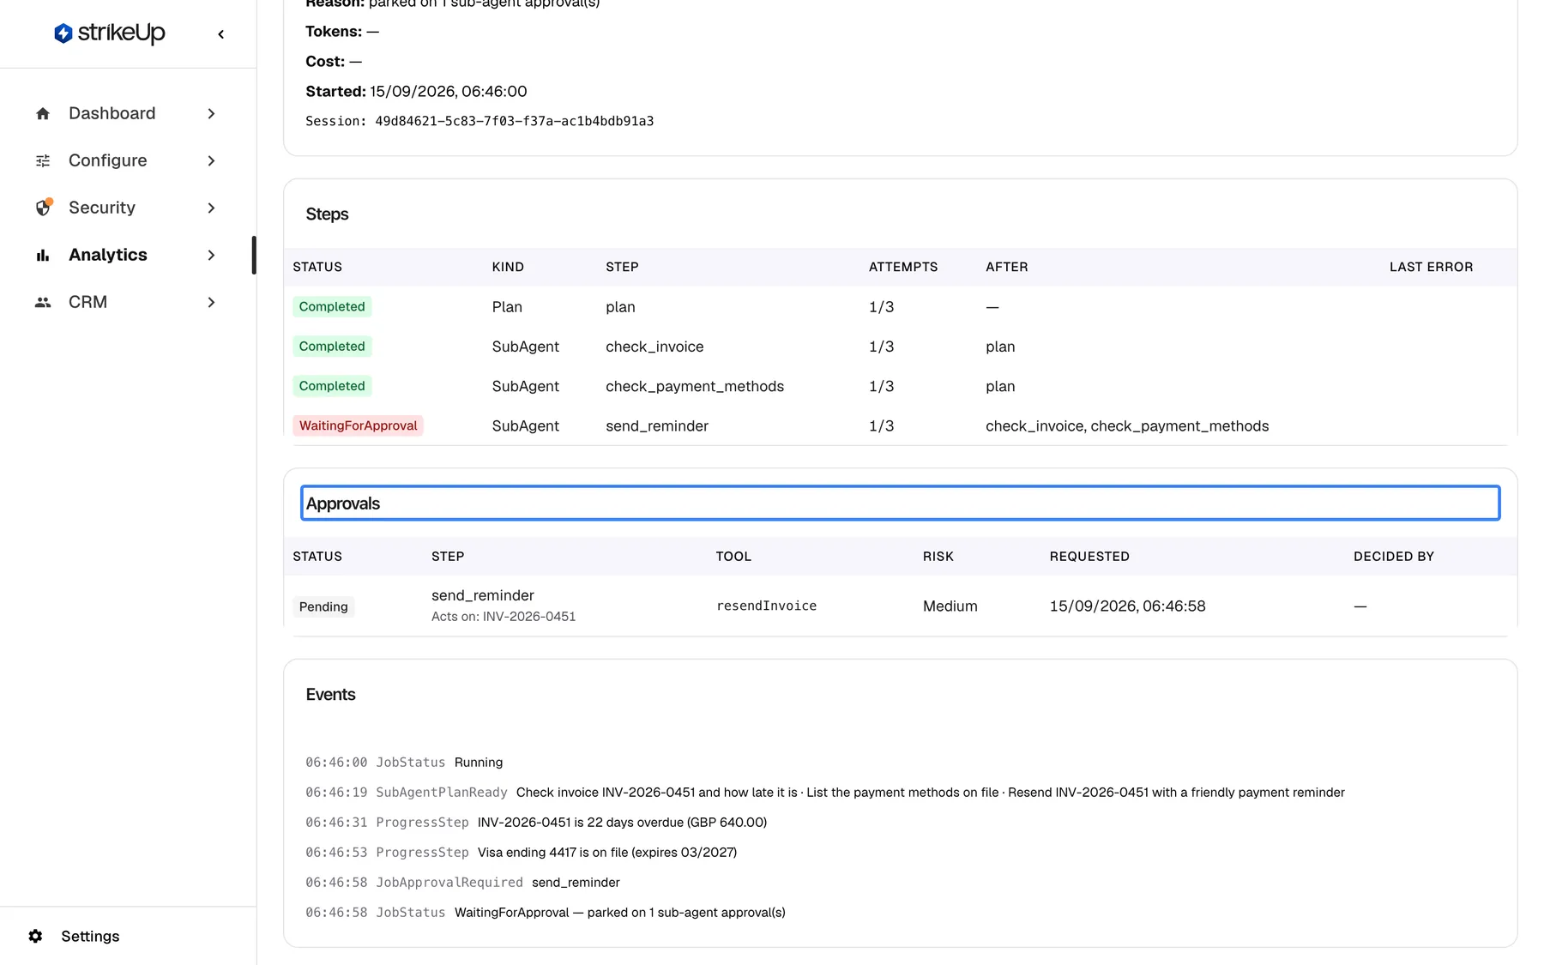Open Settings at the sidebar bottom
Screen dimensions: 1544x965
(90, 936)
